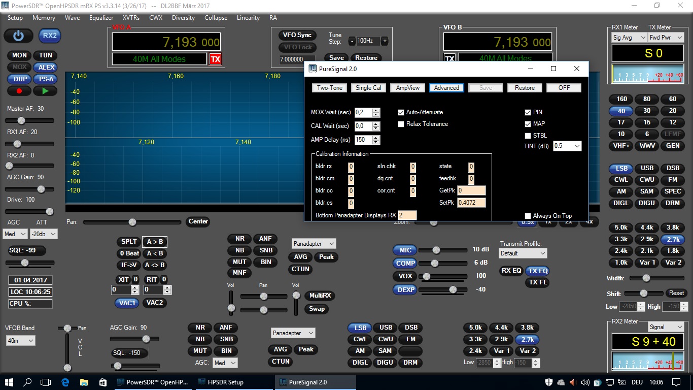
Task: Open Task View on taskbar
Action: [46, 382]
